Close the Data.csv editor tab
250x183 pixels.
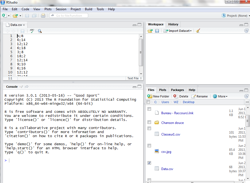point(24,25)
